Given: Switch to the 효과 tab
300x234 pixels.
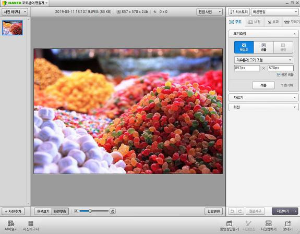Looking at the screenshot, I should tap(273, 22).
